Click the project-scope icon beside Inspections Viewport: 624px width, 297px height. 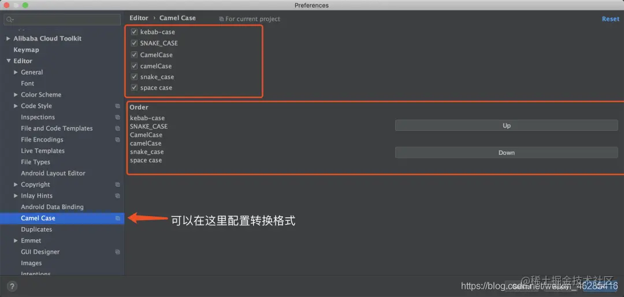point(117,117)
